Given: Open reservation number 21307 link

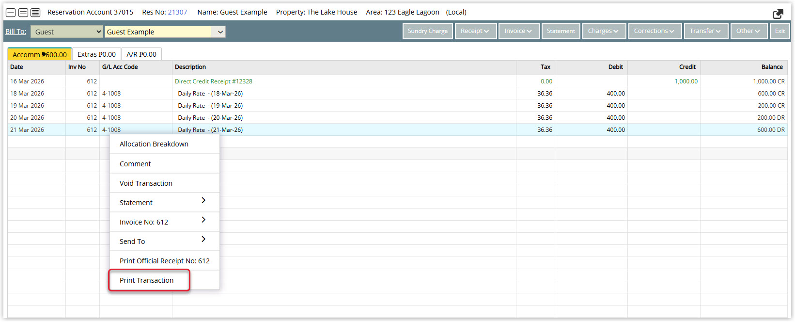Looking at the screenshot, I should pos(177,12).
